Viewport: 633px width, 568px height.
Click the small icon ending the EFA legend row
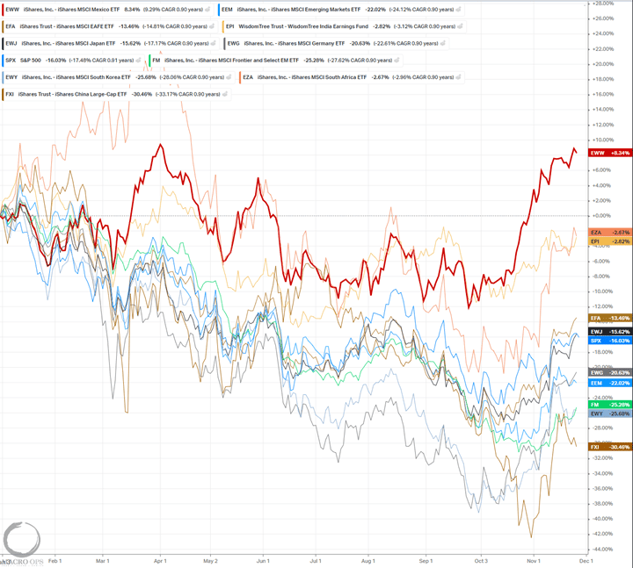212,26
